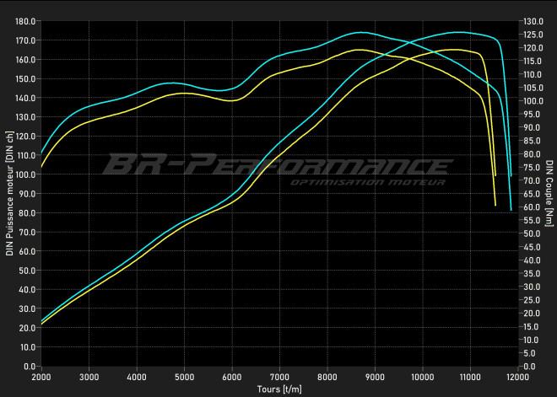The height and width of the screenshot is (397, 557).
Task: Click the 125.0 label on the torque axis
Action: point(533,35)
